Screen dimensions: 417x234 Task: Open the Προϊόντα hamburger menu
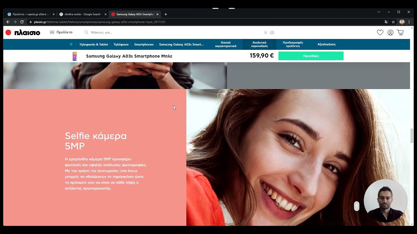[x=61, y=32]
